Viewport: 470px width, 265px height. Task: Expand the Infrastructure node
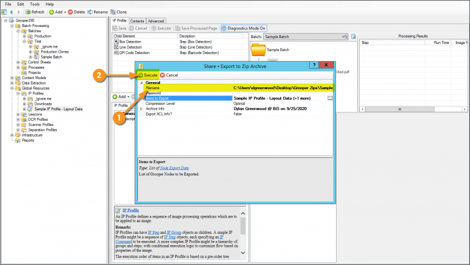pyautogui.click(x=12, y=135)
